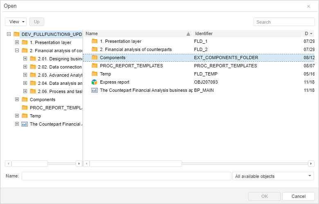
Task: Click the file list horizontal scrollbar thumb
Action: 136,164
